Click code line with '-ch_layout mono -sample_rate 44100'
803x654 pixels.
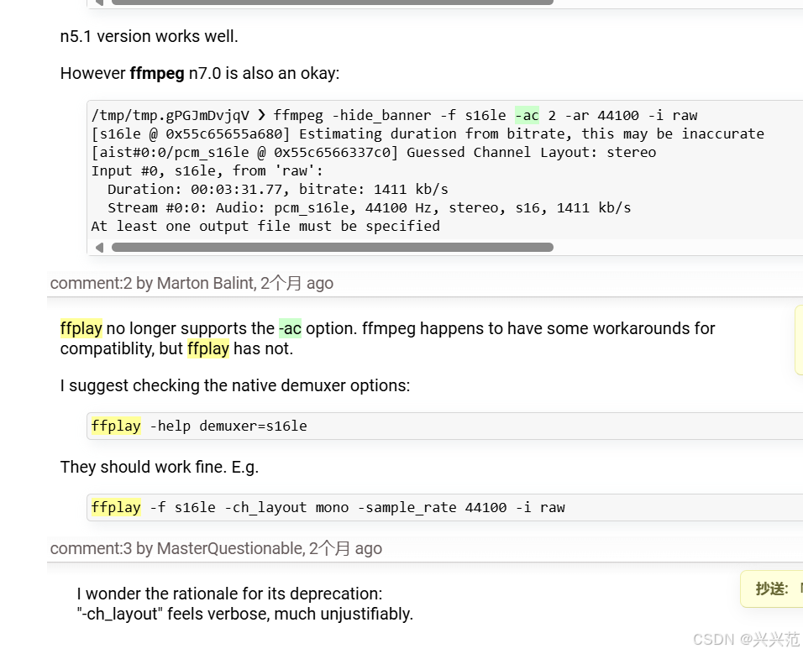pos(328,508)
